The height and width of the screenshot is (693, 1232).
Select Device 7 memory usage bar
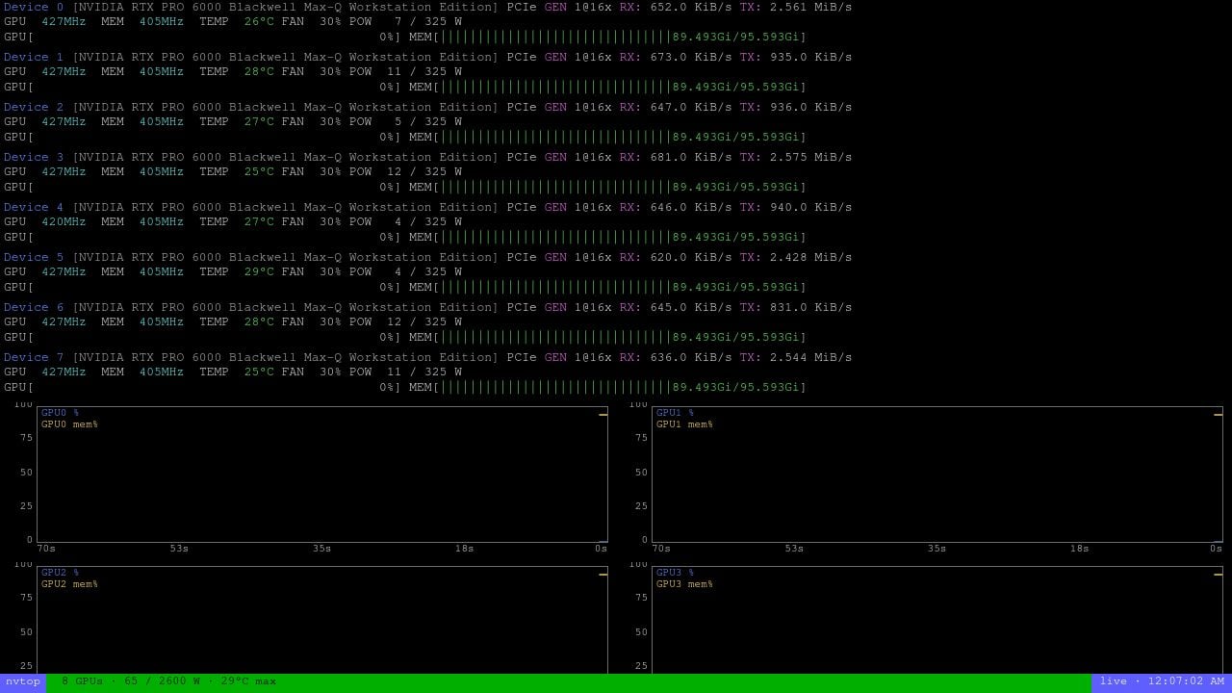pyautogui.click(x=607, y=387)
